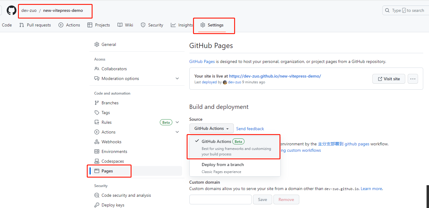Open the dev-zuo.github.io site URL link
Screen dimensions: 429x208
[275, 76]
